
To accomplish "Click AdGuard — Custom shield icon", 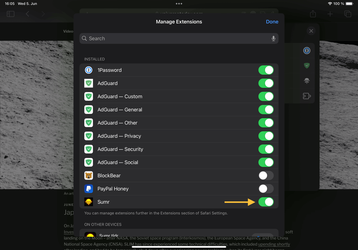I will pyautogui.click(x=89, y=96).
